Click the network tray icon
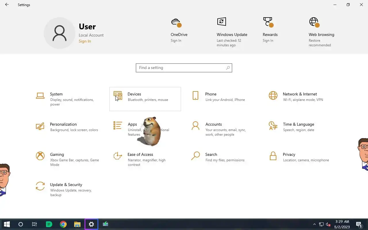Viewport: 368px width, 230px height. [321, 224]
